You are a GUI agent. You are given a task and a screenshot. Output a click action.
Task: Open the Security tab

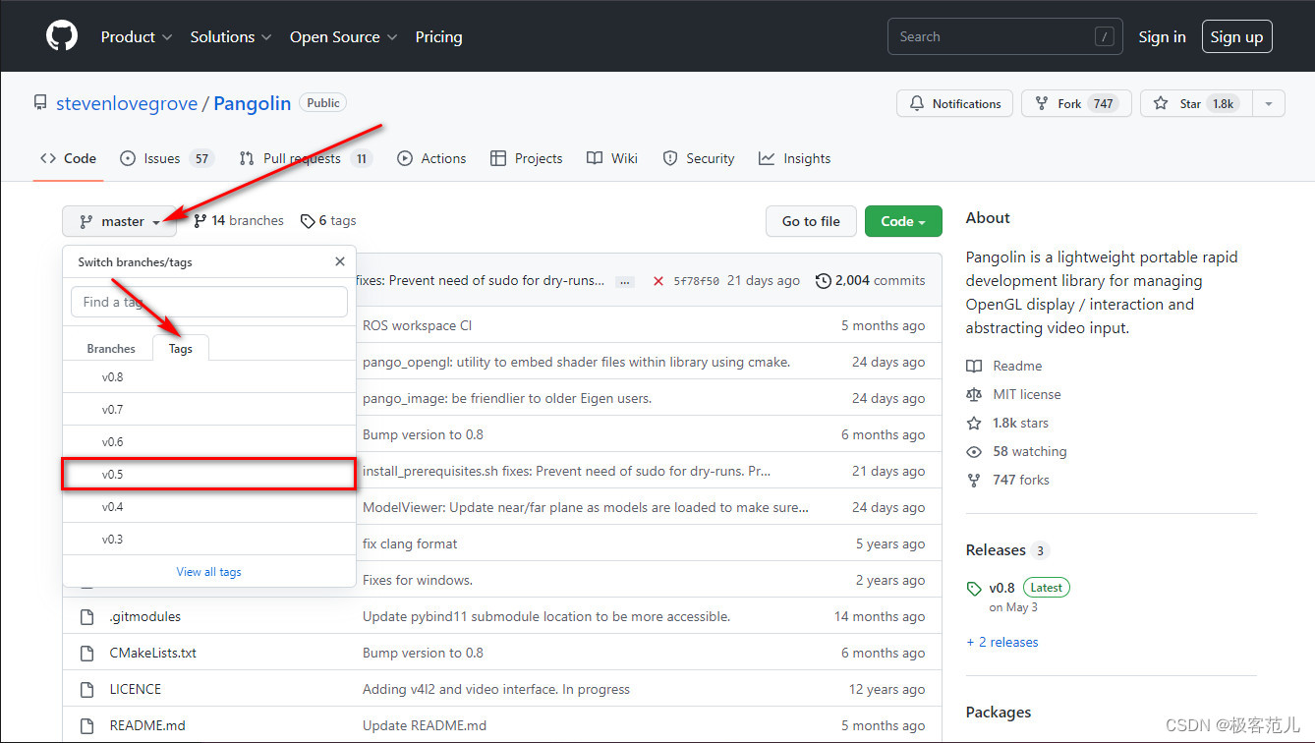coord(698,158)
